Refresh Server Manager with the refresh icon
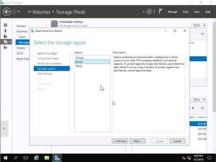Image resolution: width=216 pixels, height=162 pixels. point(149,12)
